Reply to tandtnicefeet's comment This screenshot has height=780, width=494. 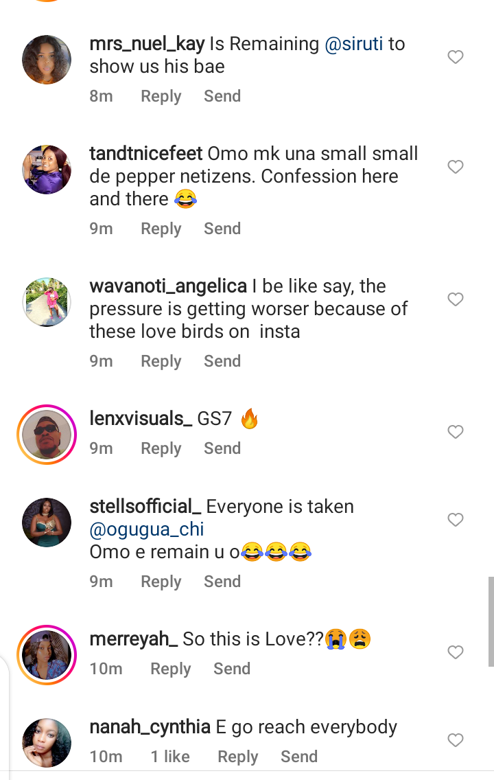[161, 229]
